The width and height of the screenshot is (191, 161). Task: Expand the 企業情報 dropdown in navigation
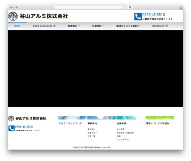tap(98, 26)
